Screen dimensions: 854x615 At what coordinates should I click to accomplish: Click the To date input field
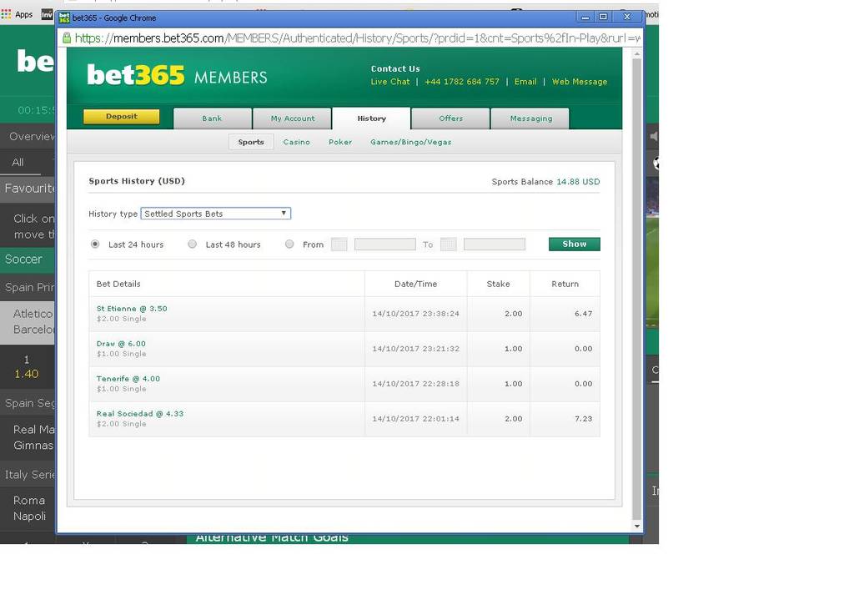pyautogui.click(x=495, y=244)
